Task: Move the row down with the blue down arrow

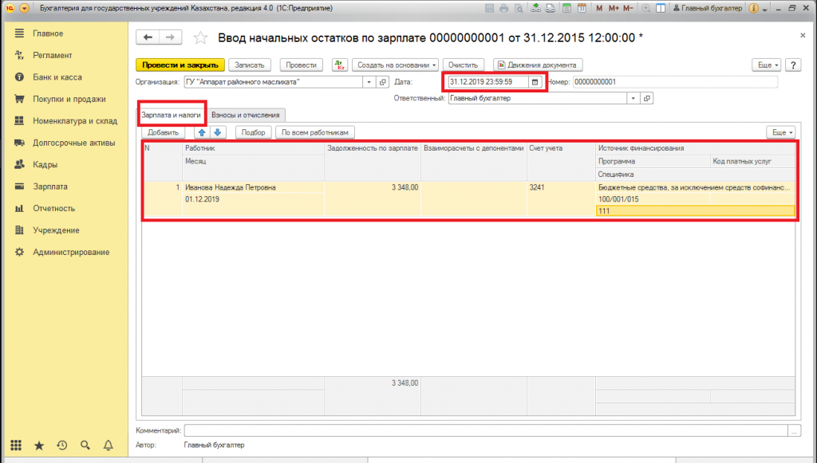Action: point(217,132)
